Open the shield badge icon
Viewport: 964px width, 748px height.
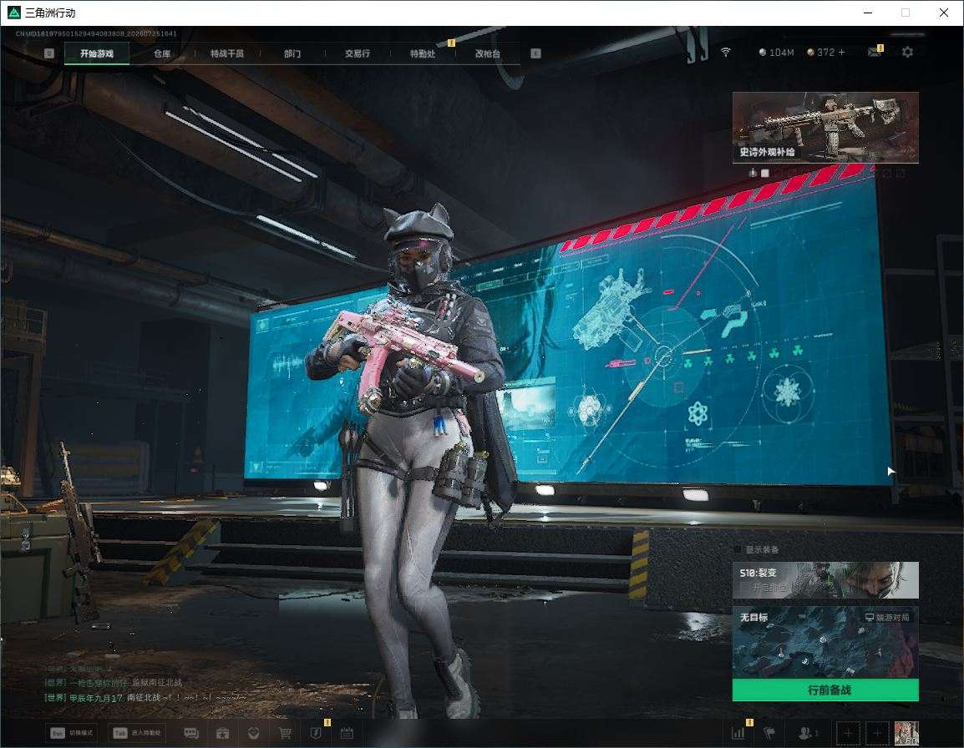[x=316, y=733]
